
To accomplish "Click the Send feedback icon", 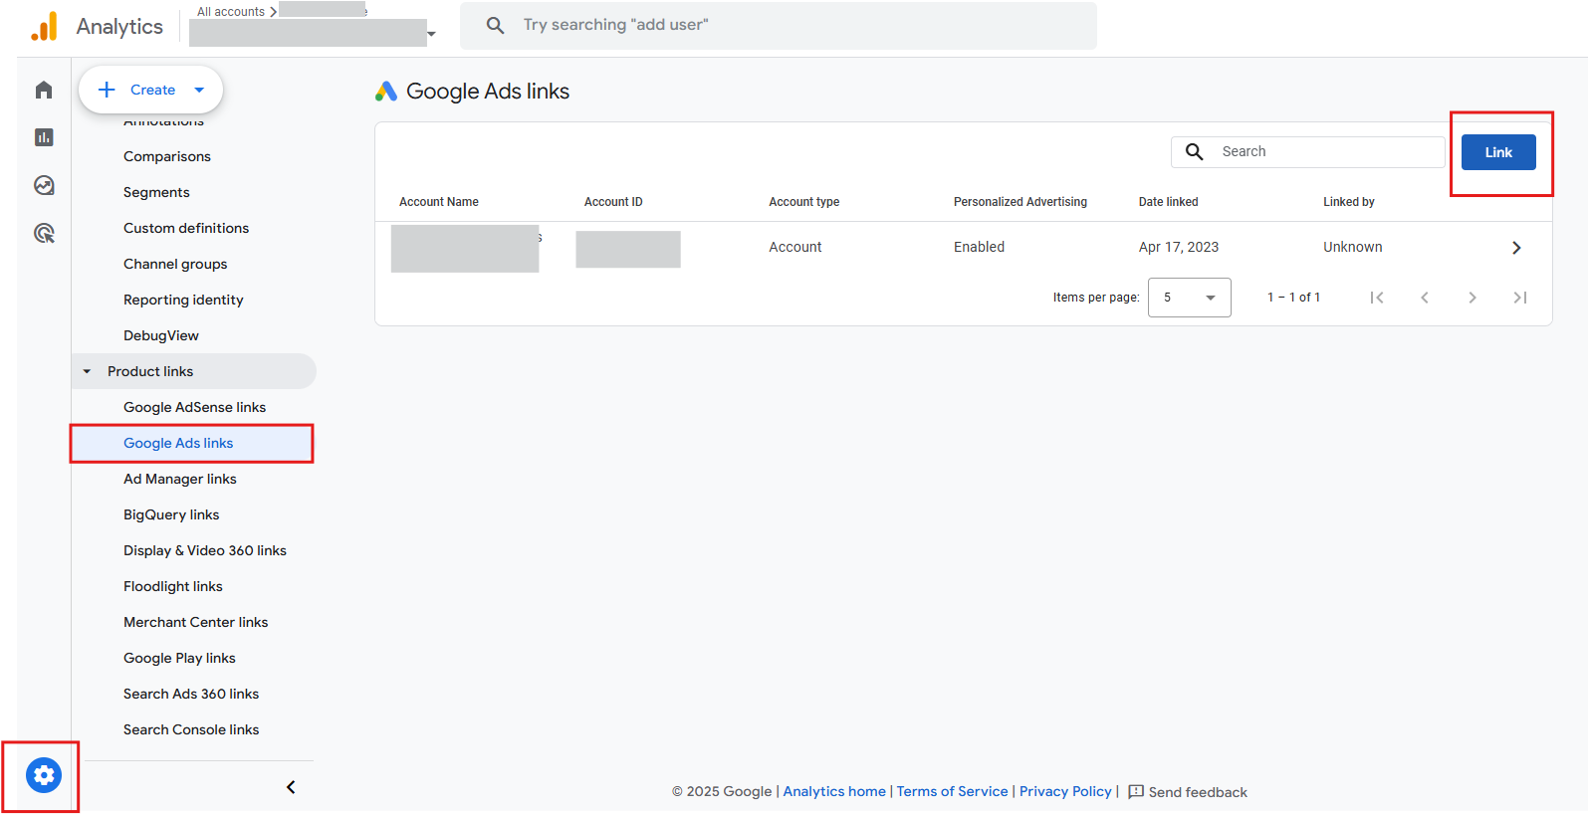I will (x=1136, y=792).
